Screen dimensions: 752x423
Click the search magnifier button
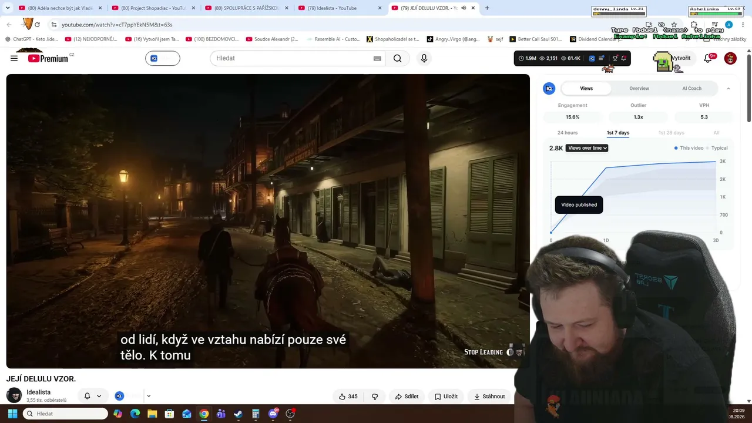coord(398,58)
